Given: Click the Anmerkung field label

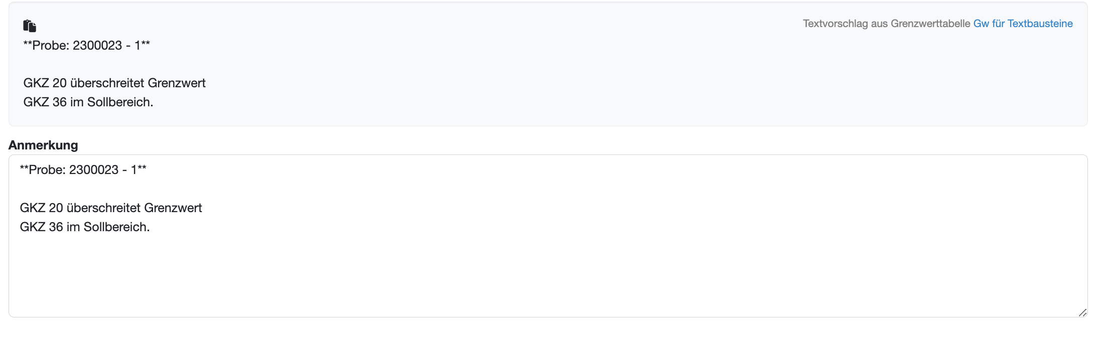Looking at the screenshot, I should (x=43, y=145).
